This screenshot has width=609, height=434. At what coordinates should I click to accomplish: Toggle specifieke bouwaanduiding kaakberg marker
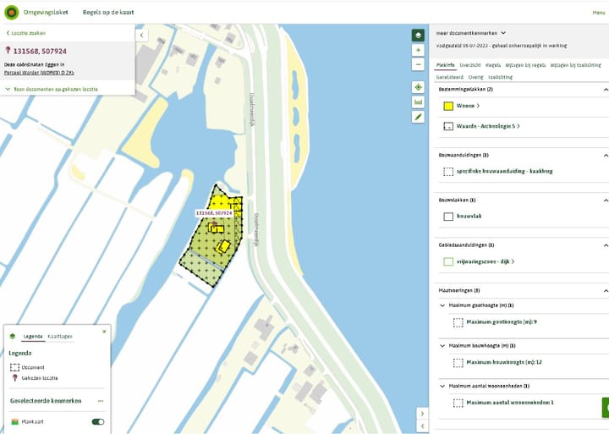click(x=447, y=171)
